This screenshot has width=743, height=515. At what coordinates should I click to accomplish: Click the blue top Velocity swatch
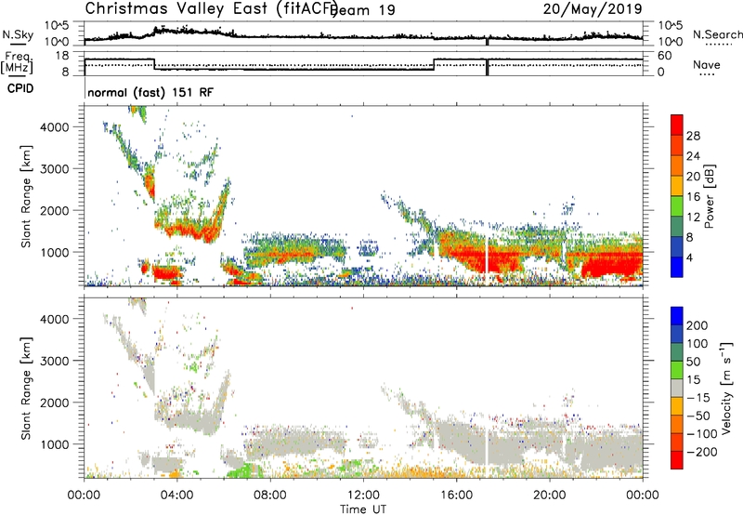tap(677, 316)
